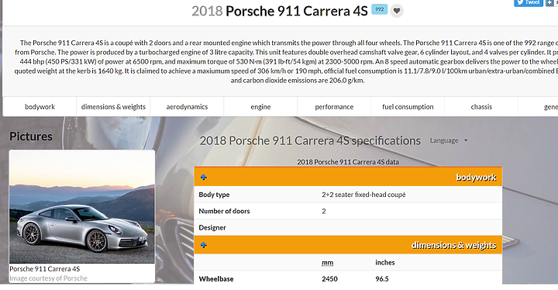Click the plus share button beside Tweet
The height and width of the screenshot is (290, 558).
[549, 3]
